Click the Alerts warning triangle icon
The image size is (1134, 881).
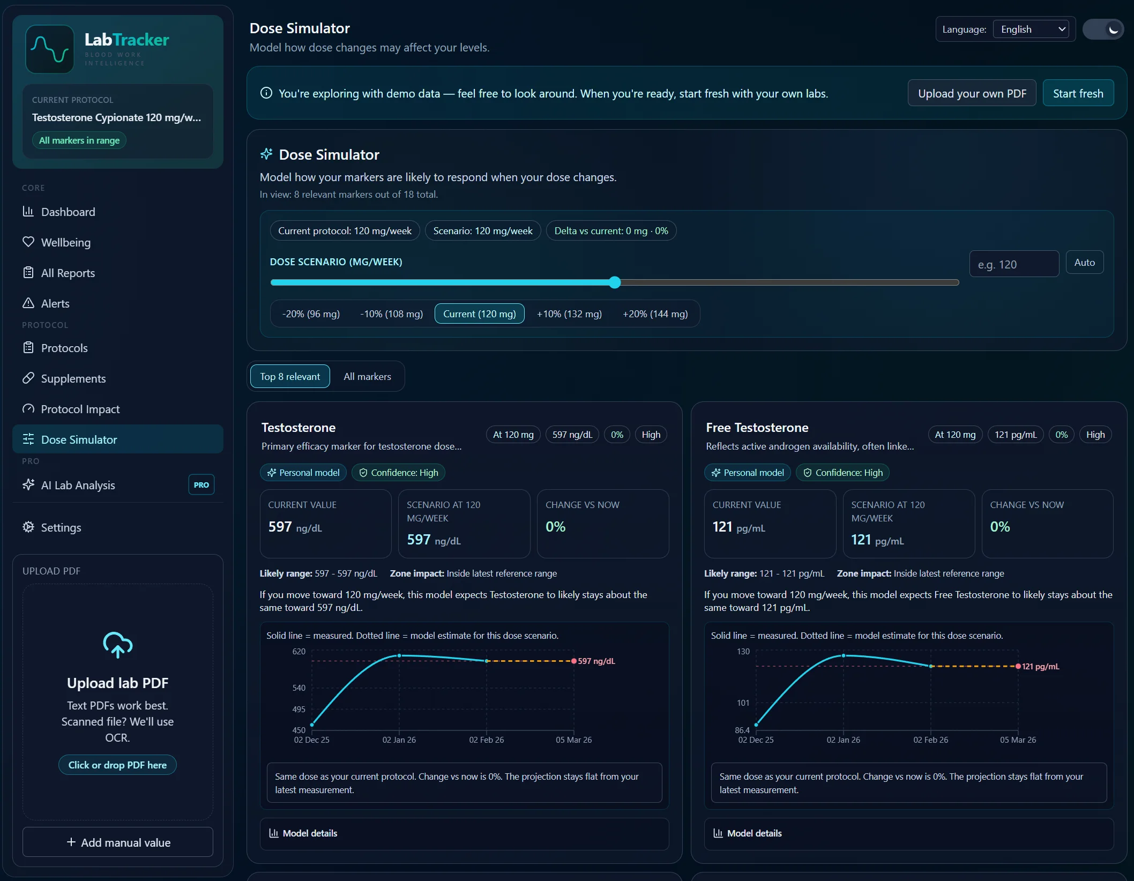tap(28, 303)
